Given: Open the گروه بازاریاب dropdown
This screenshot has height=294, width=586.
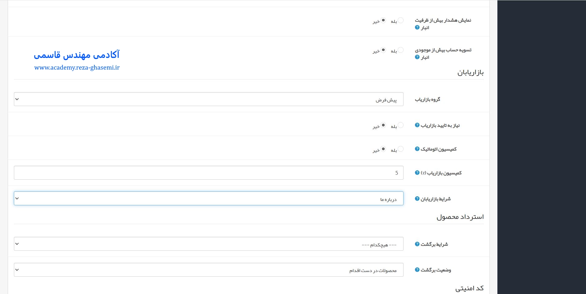Looking at the screenshot, I should point(209,99).
